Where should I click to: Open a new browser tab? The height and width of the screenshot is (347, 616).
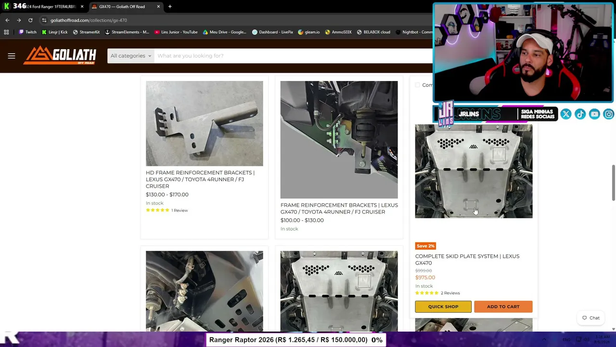[x=170, y=7]
